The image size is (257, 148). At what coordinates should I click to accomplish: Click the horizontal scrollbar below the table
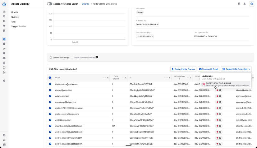point(129,146)
